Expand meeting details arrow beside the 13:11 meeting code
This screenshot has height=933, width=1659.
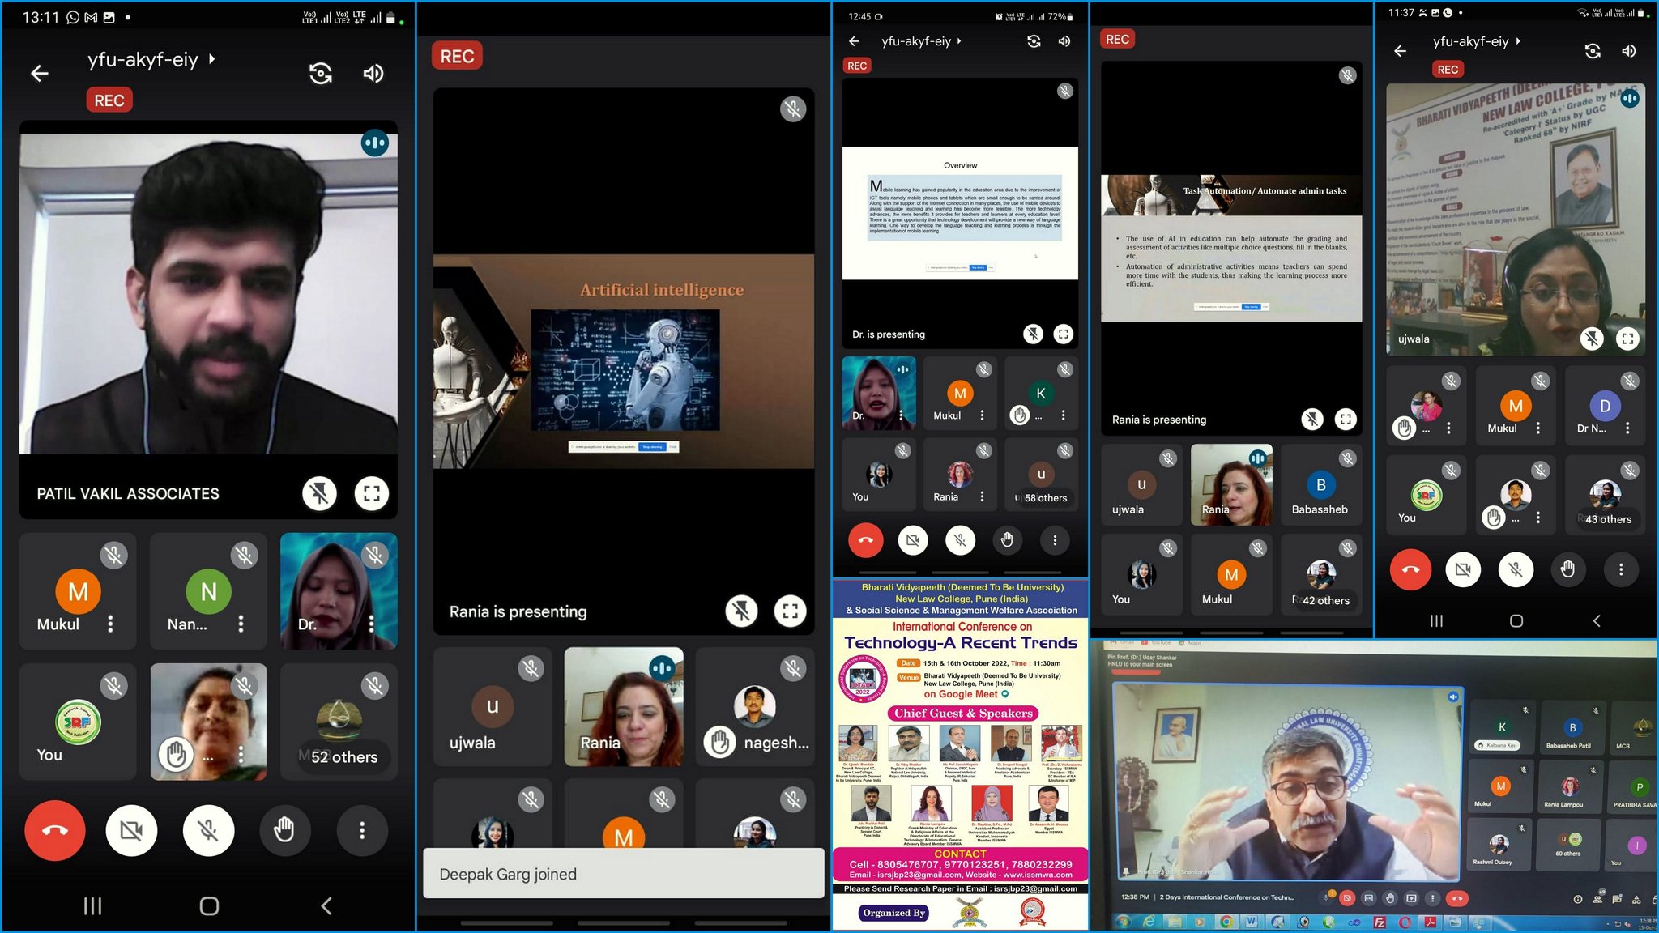tap(212, 59)
